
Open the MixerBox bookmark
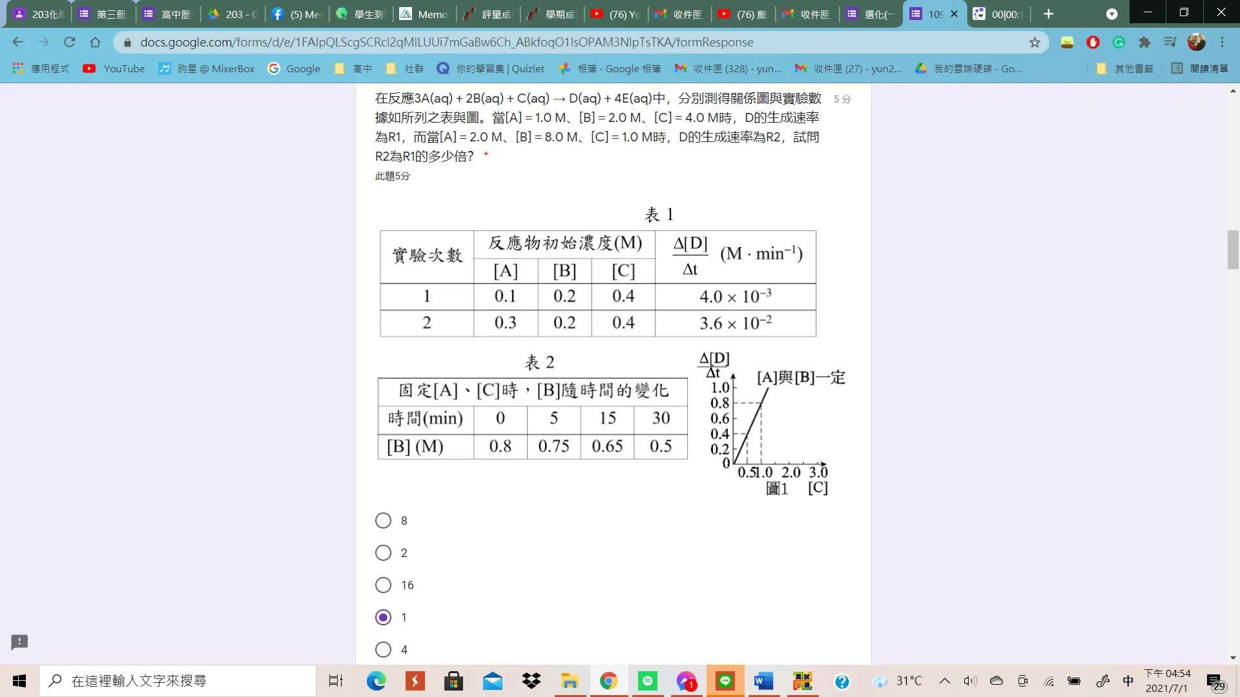pos(207,68)
